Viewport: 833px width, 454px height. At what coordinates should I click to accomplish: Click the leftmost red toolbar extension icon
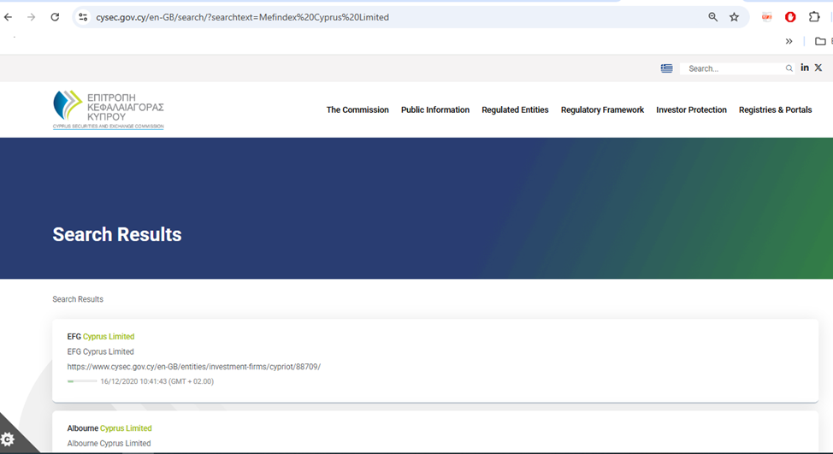[x=766, y=17]
